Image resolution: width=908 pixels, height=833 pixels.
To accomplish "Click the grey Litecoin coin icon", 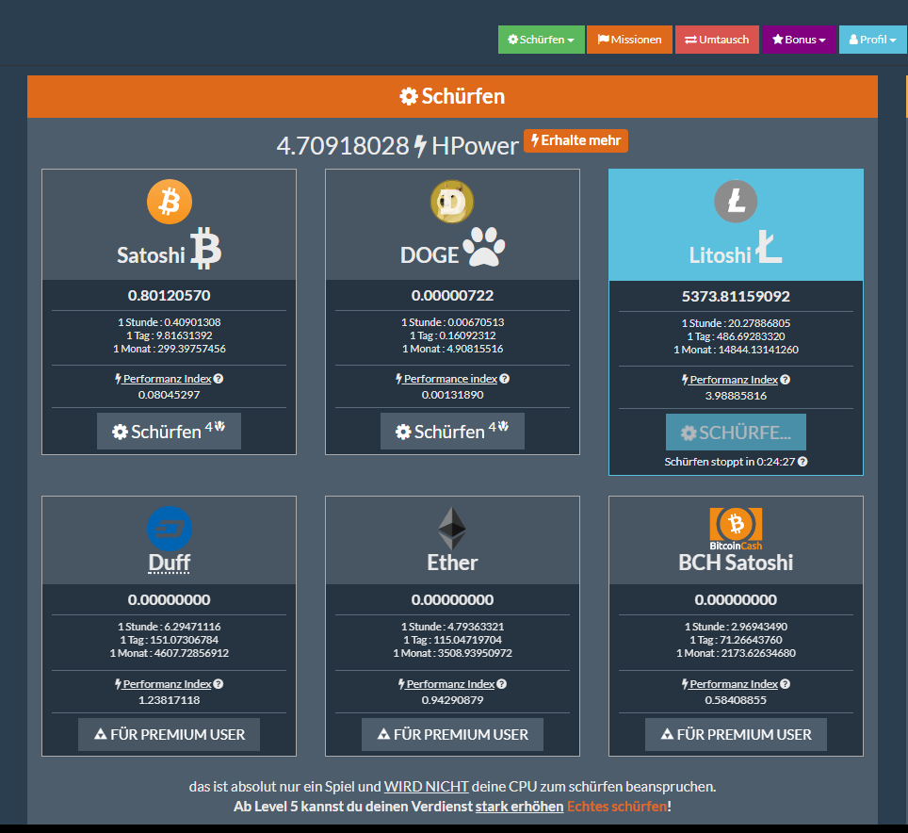I will click(x=736, y=202).
